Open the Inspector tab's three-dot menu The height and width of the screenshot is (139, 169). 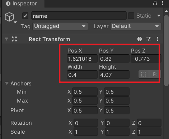tap(163, 3)
